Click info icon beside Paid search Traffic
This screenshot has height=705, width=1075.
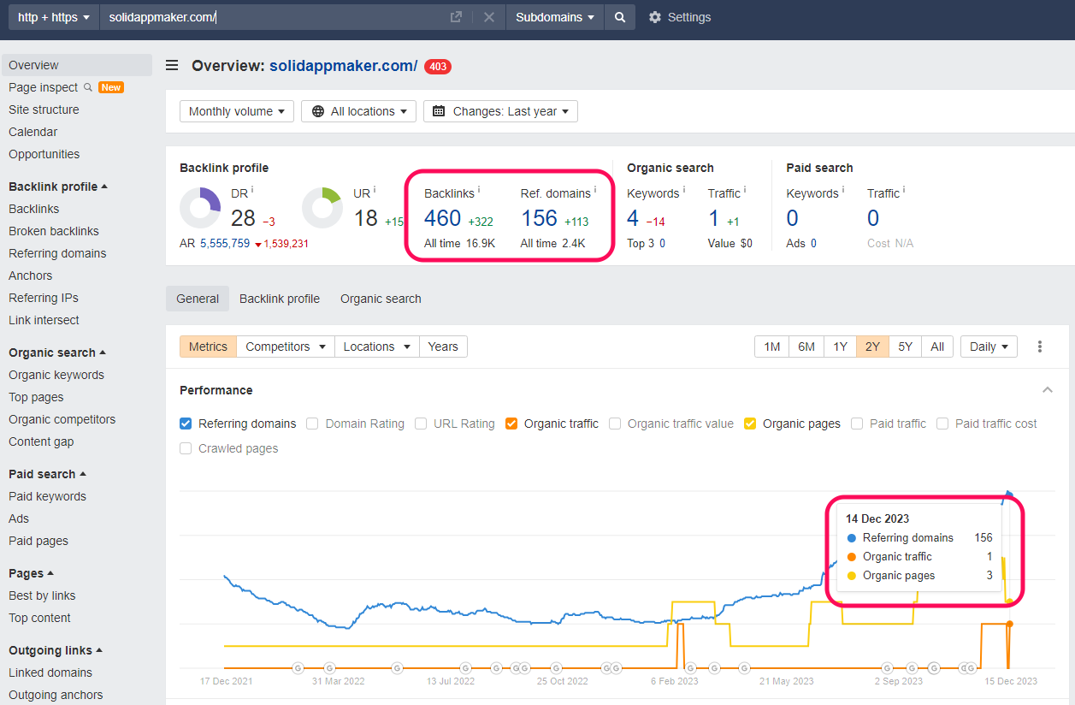[x=904, y=190]
